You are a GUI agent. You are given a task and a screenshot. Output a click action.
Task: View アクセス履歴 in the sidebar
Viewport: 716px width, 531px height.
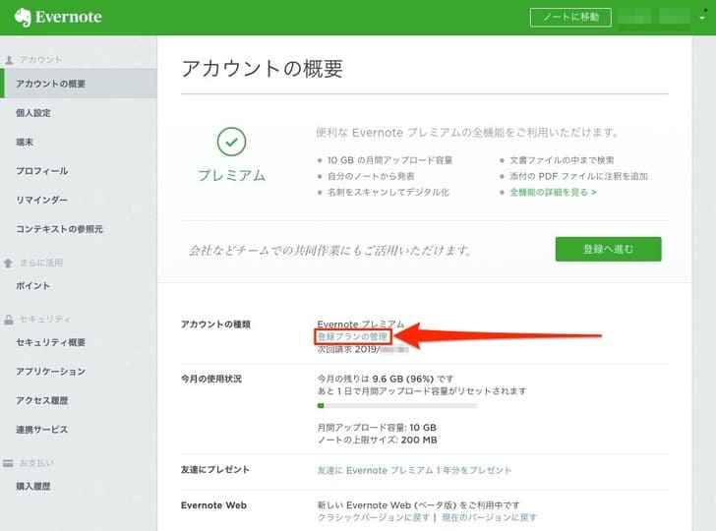(x=42, y=400)
